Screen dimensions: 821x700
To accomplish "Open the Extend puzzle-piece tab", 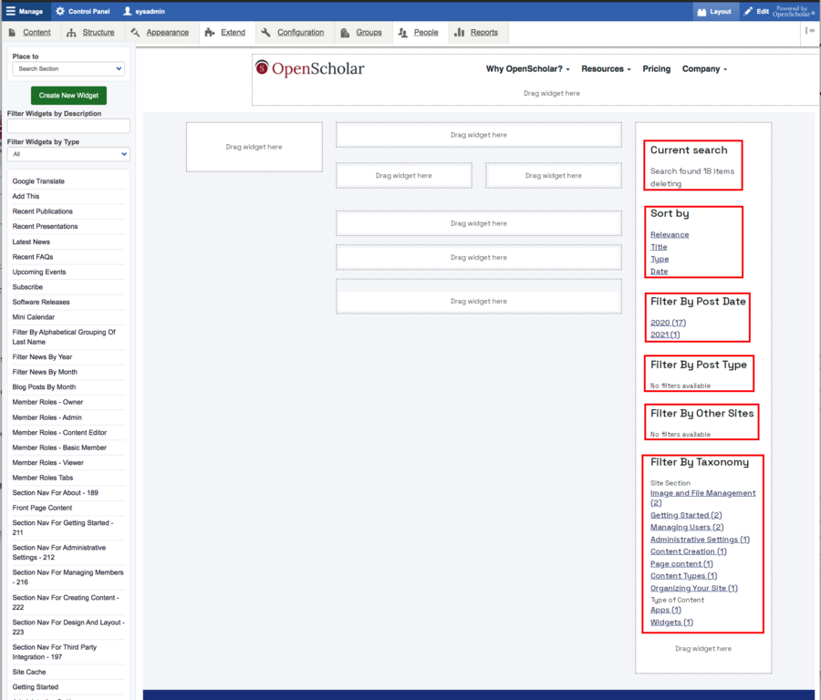I will coord(213,33).
